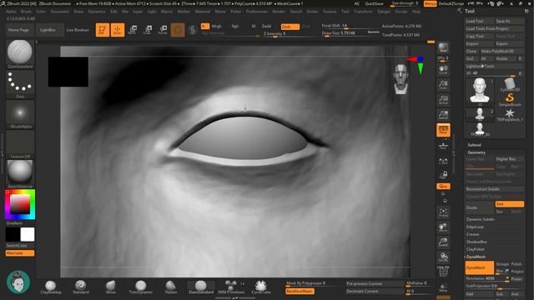Image resolution: width=534 pixels, height=300 pixels.
Task: Activate the Move transform icon
Action: [x=133, y=30]
